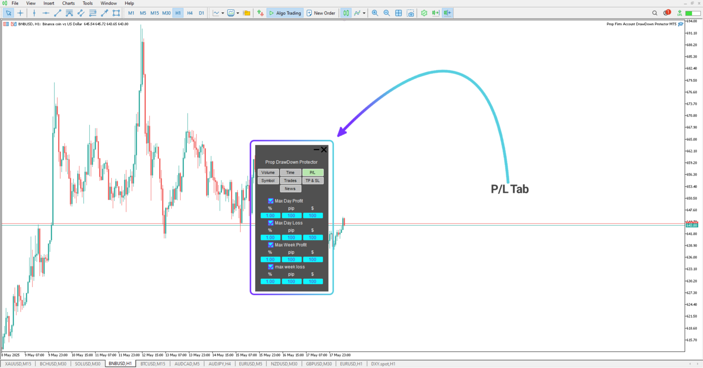Toggle the Max Day Loss checkbox
703x368 pixels.
271,223
